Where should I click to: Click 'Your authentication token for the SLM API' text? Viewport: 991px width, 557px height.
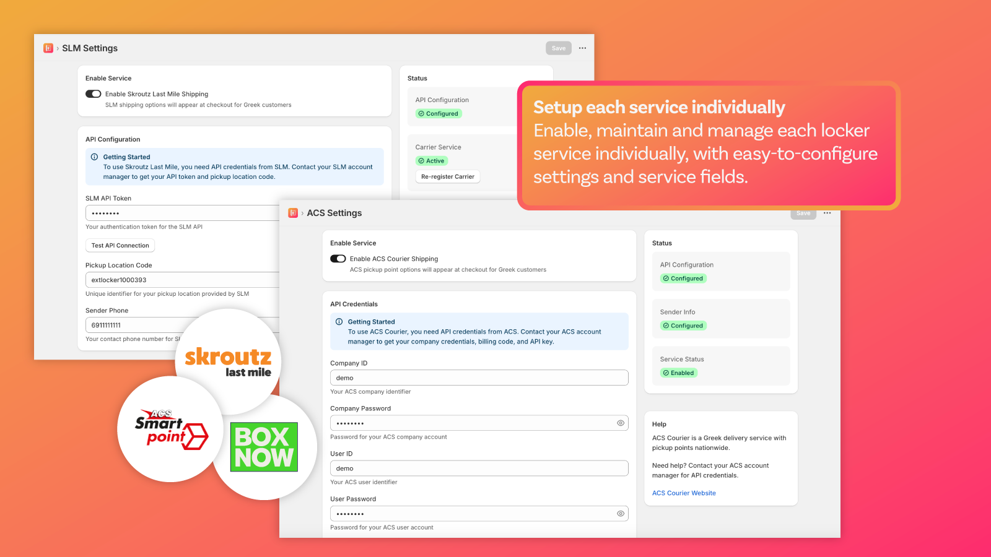click(144, 227)
